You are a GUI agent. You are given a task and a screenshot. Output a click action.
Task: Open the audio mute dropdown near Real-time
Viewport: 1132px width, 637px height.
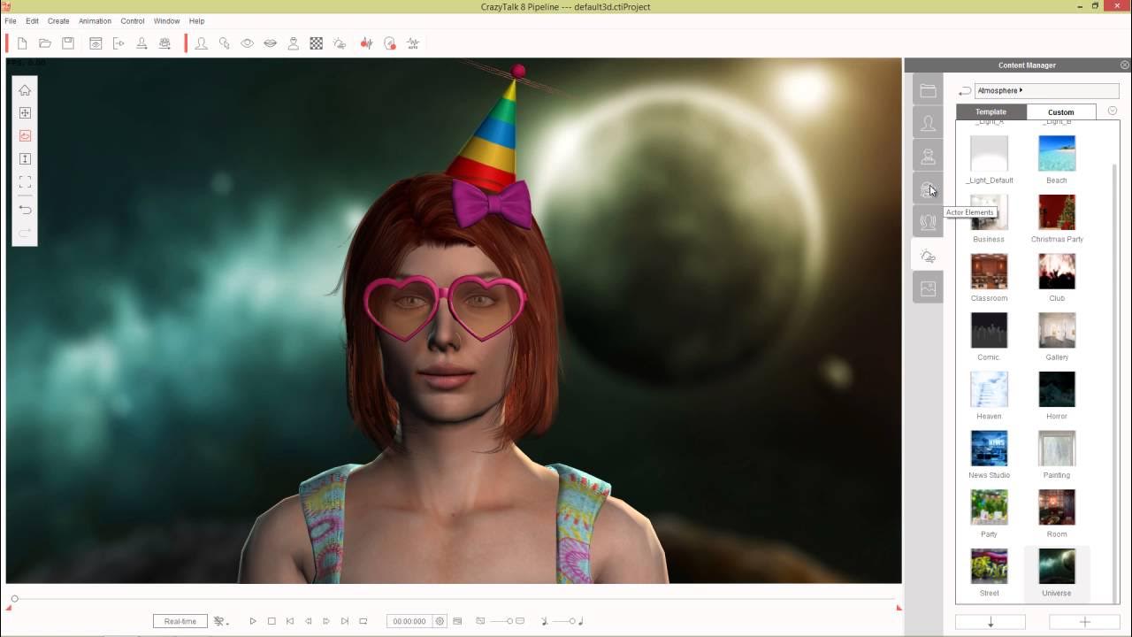[x=220, y=621]
